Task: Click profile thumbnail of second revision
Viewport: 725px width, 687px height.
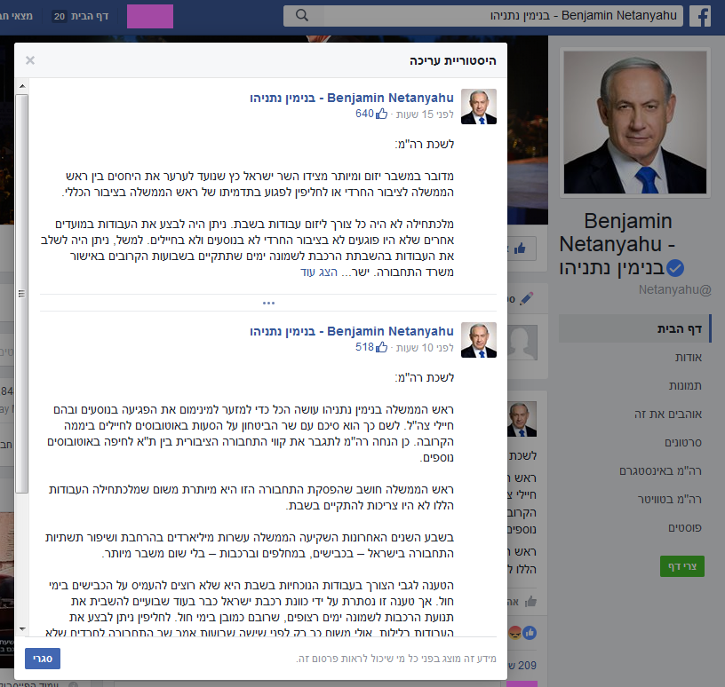Action: pos(479,340)
